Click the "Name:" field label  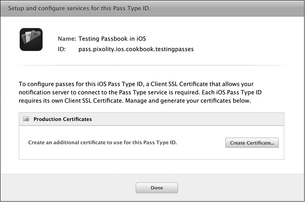66,39
